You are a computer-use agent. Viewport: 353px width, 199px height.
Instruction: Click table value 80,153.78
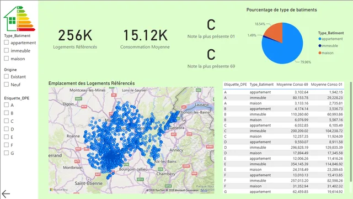(x=300, y=98)
